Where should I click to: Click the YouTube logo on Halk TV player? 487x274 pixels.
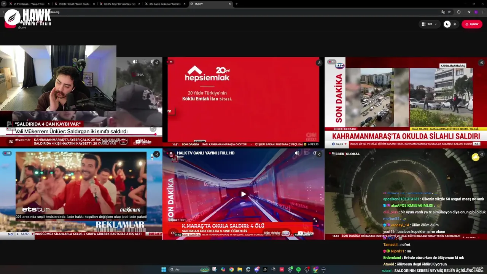306,233
